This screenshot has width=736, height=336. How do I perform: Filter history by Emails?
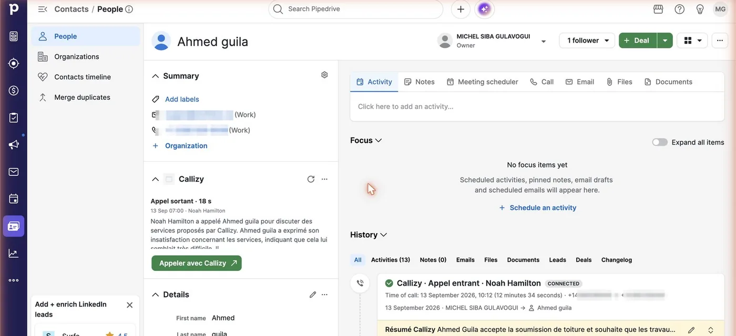(x=465, y=260)
